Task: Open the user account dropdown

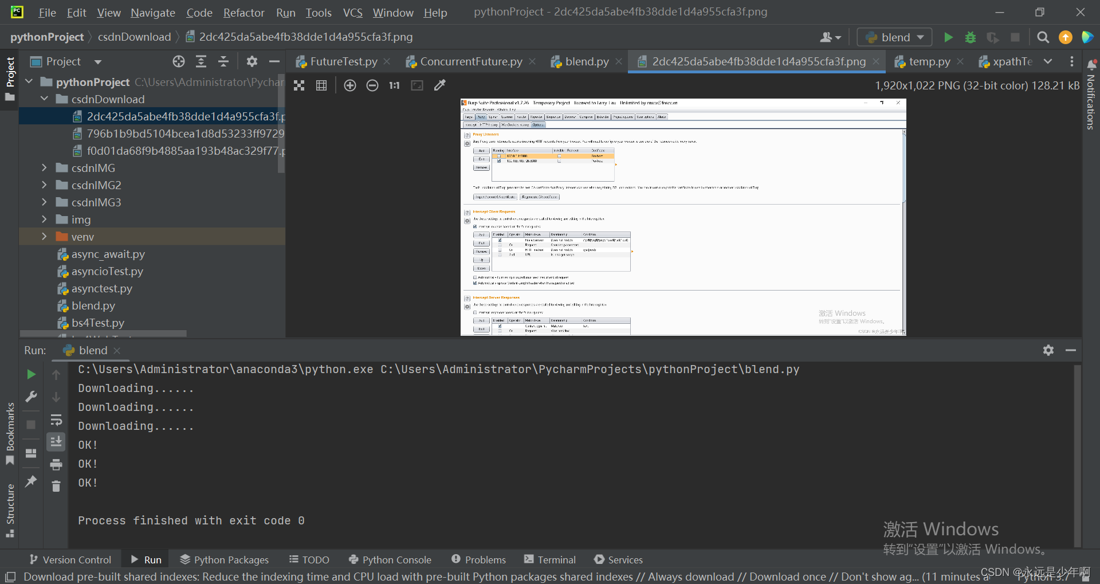Action: point(830,37)
